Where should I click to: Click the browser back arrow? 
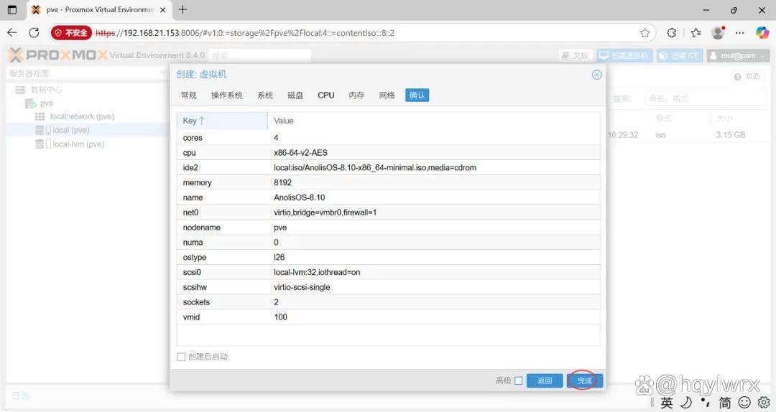(x=12, y=32)
